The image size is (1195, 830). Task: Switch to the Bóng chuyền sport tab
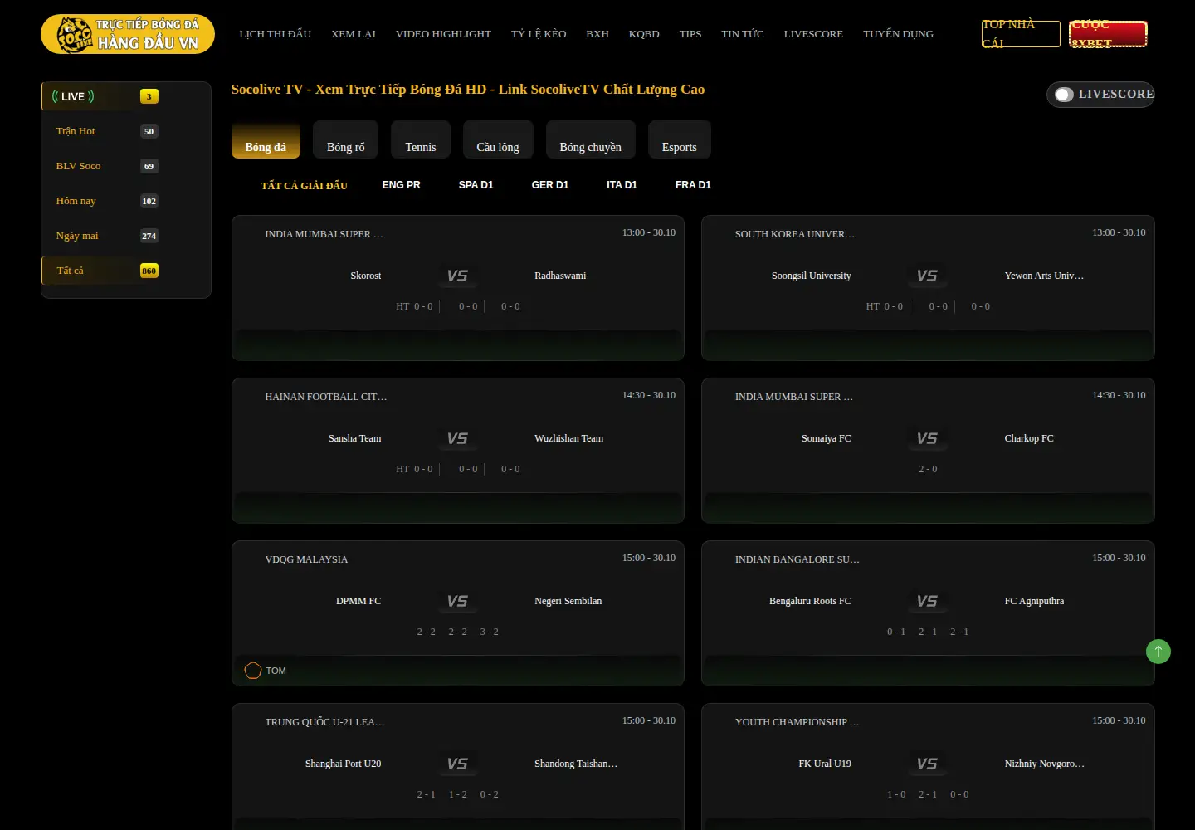(591, 139)
